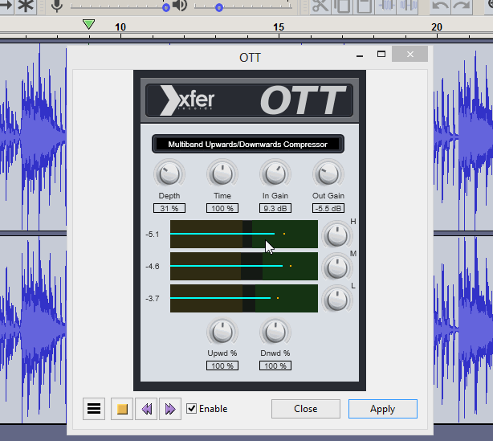Click the Upwd % knob
The width and height of the screenshot is (493, 441).
pos(222,332)
